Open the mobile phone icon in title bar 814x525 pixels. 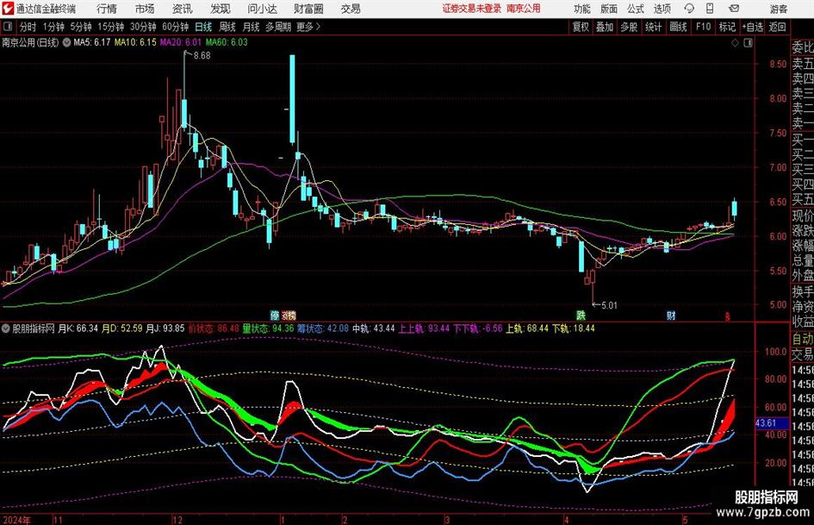710,9
